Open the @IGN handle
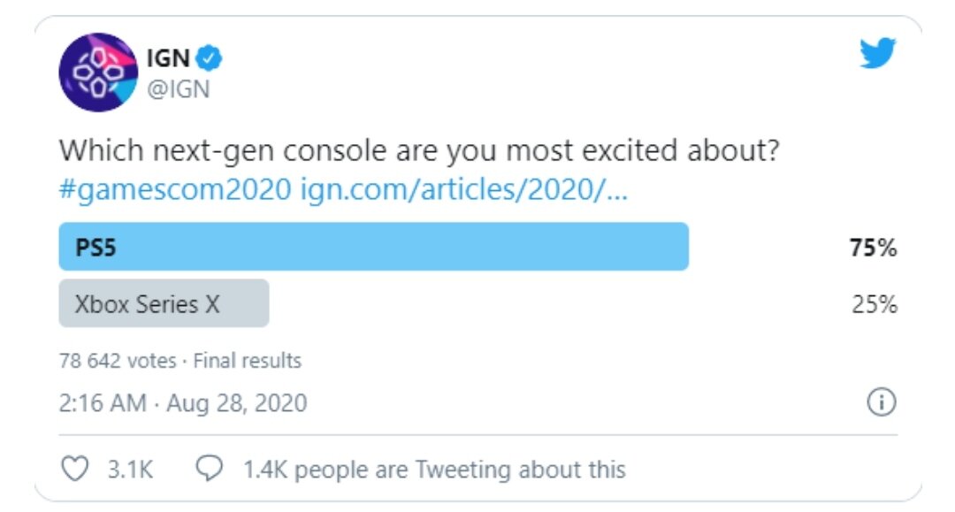 pos(179,89)
